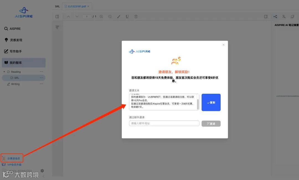Open the AISPIRE search entry
Image resolution: width=299 pixels, height=180 pixels.
12,28
